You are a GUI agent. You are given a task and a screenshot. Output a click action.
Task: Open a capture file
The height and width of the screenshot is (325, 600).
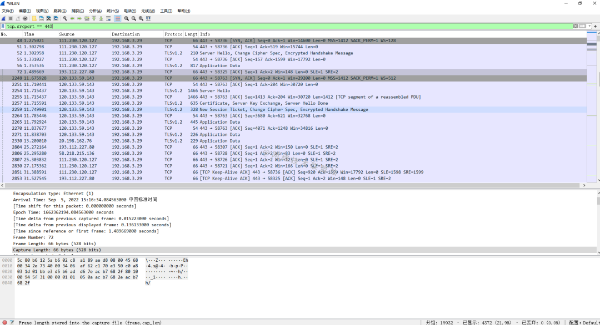point(34,18)
